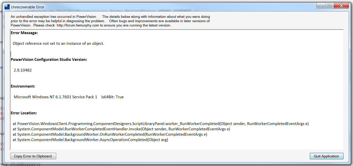Maximize the Unrecoverable Error dialog
Image resolution: width=353 pixels, height=166 pixels.
[329, 6]
